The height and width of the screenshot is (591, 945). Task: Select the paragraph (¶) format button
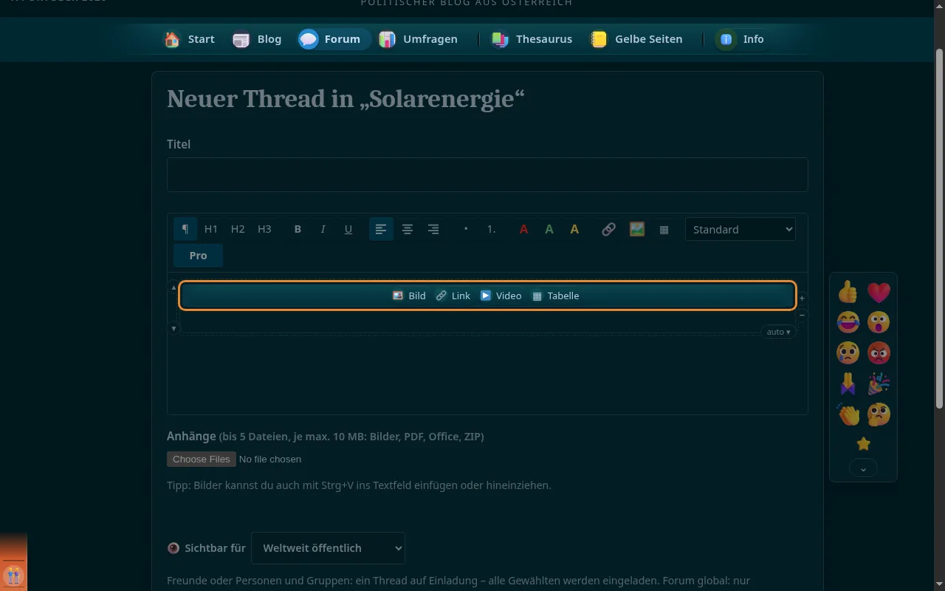[185, 229]
